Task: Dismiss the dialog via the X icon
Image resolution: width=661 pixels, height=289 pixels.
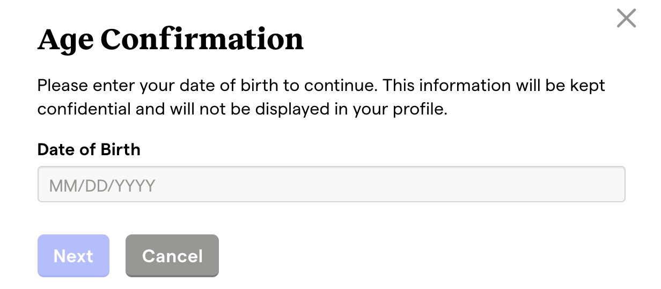Action: tap(626, 19)
